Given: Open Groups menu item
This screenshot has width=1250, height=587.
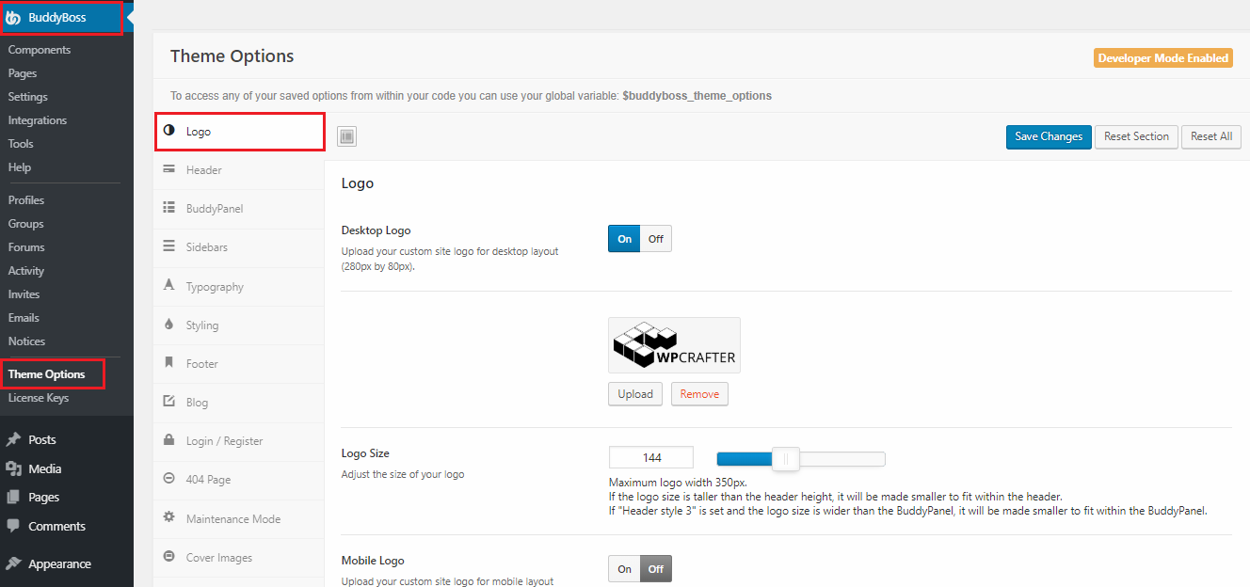Looking at the screenshot, I should (26, 224).
